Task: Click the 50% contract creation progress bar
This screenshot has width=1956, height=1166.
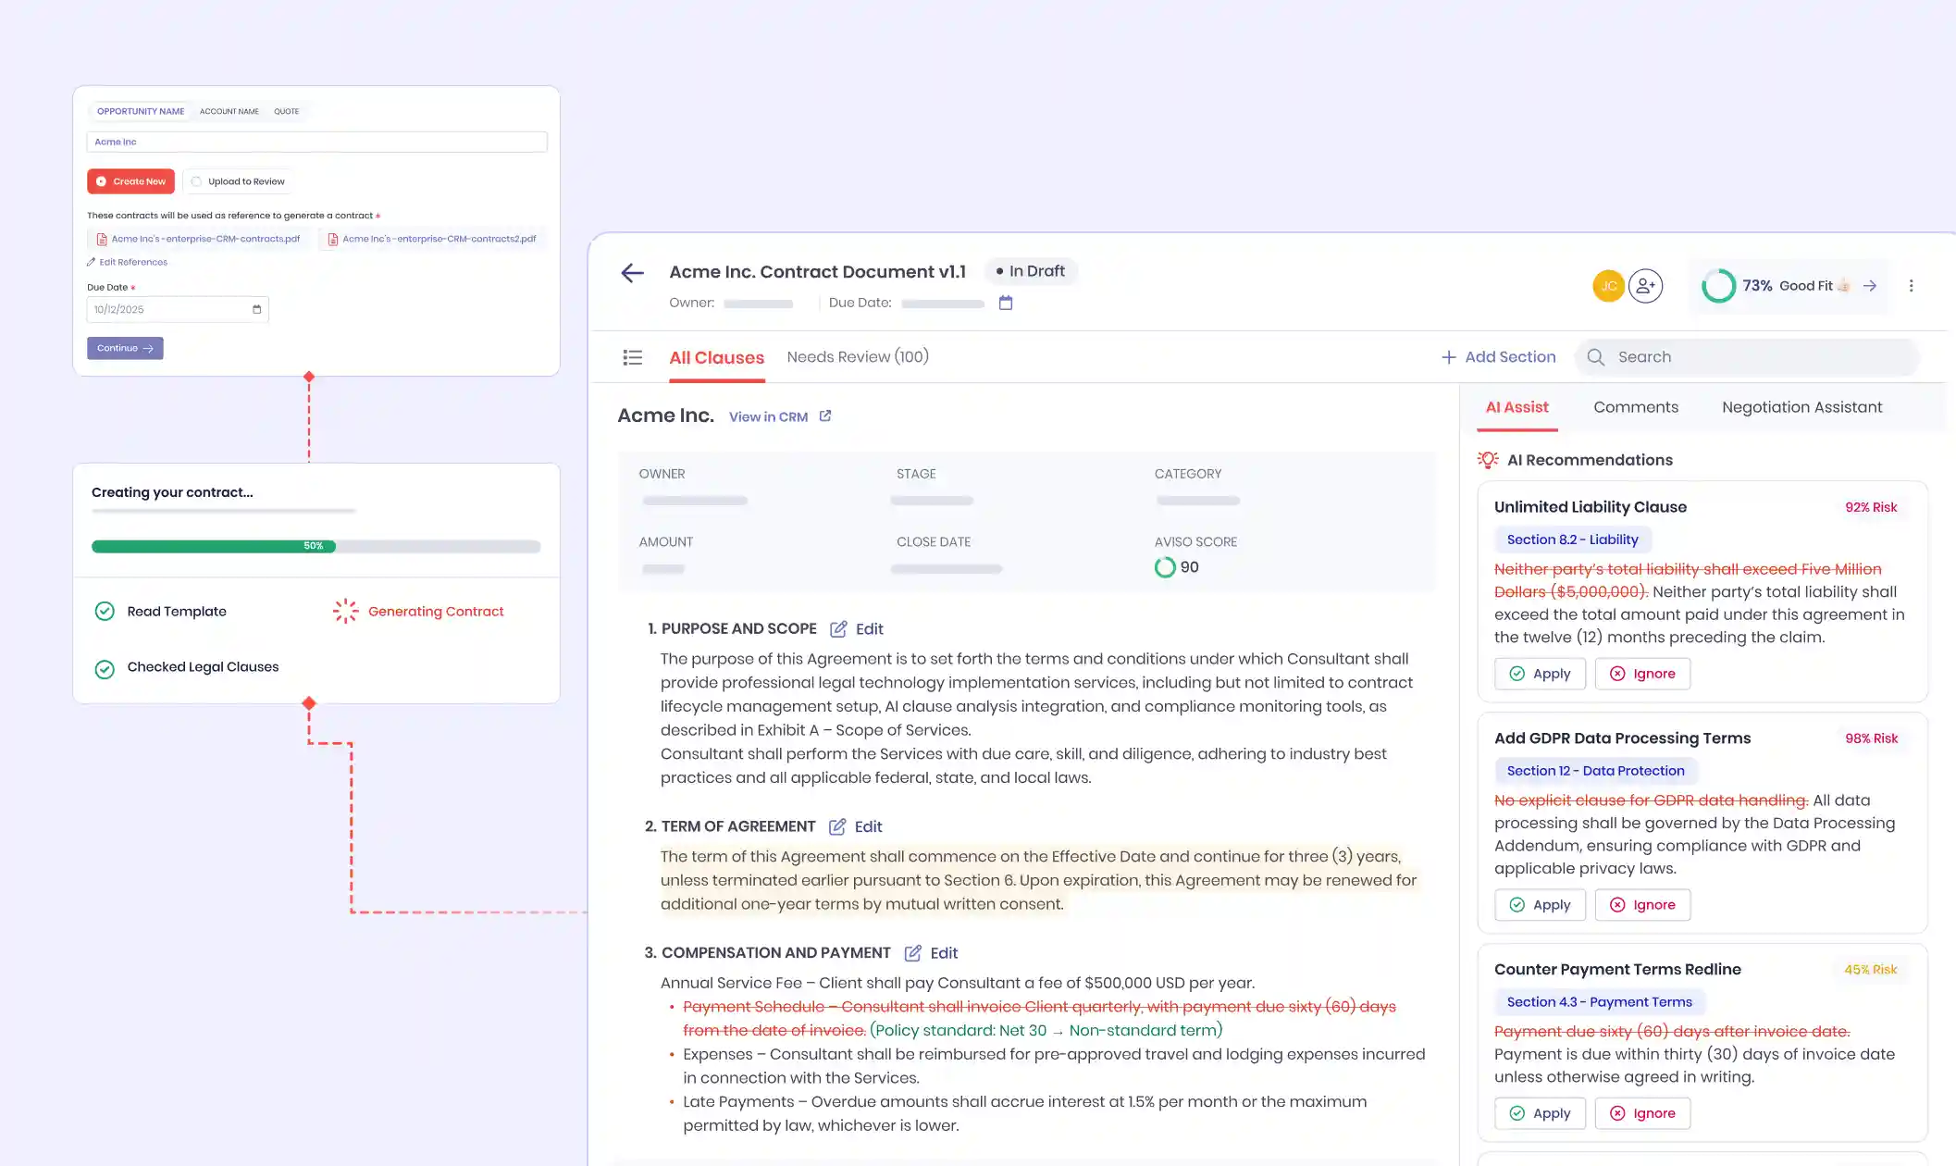Action: coord(316,546)
